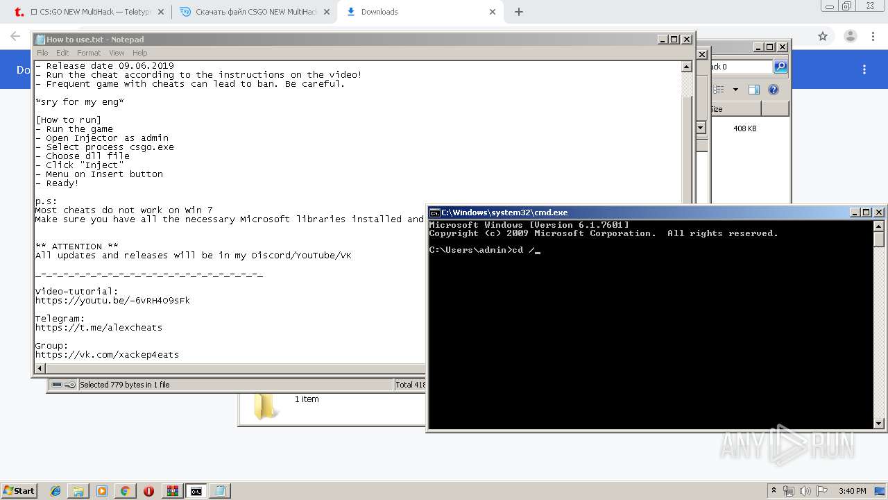Toggle the Explorer preview pane icon

[x=754, y=90]
